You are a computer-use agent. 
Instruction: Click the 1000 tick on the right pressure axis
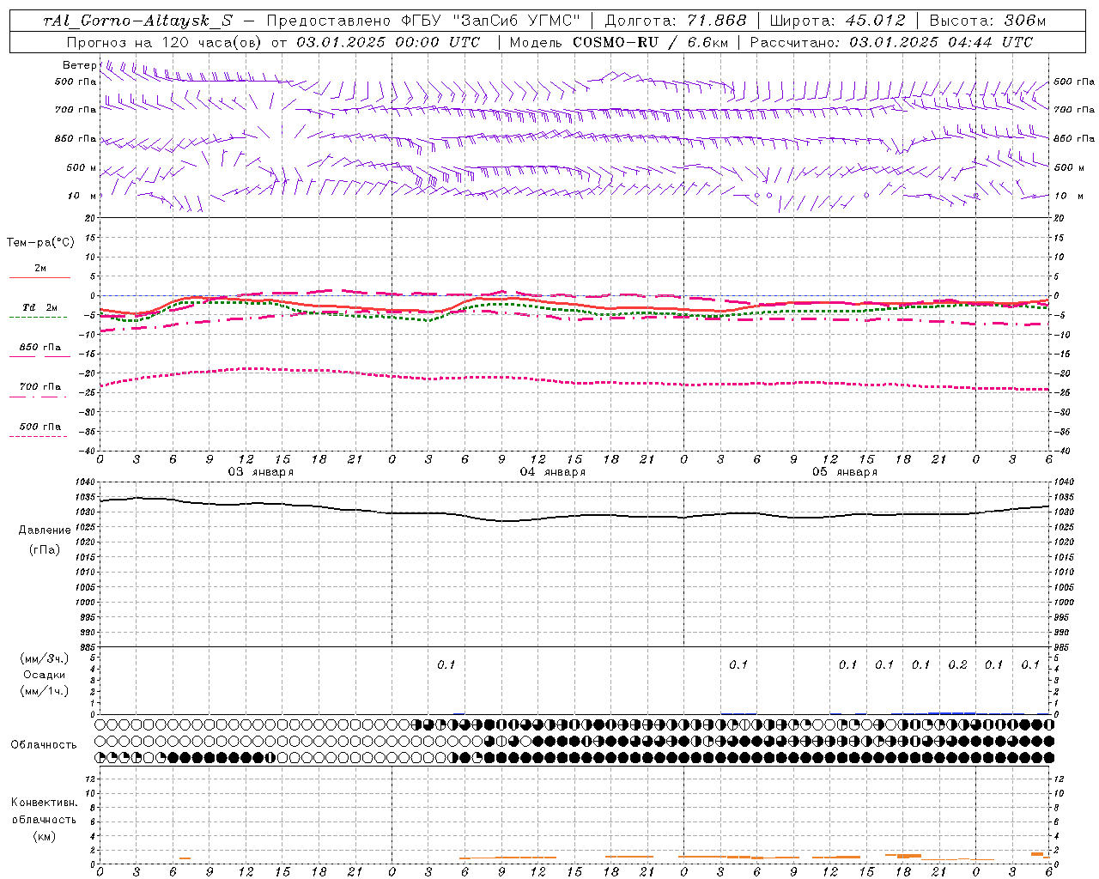pyautogui.click(x=1064, y=603)
